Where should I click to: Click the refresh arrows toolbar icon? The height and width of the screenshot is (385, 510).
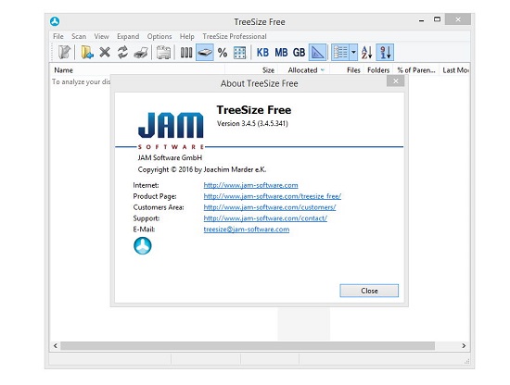pyautogui.click(x=122, y=52)
